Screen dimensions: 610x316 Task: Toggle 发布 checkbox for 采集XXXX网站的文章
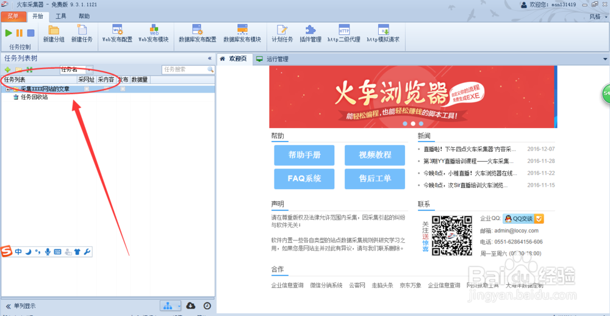(x=123, y=89)
